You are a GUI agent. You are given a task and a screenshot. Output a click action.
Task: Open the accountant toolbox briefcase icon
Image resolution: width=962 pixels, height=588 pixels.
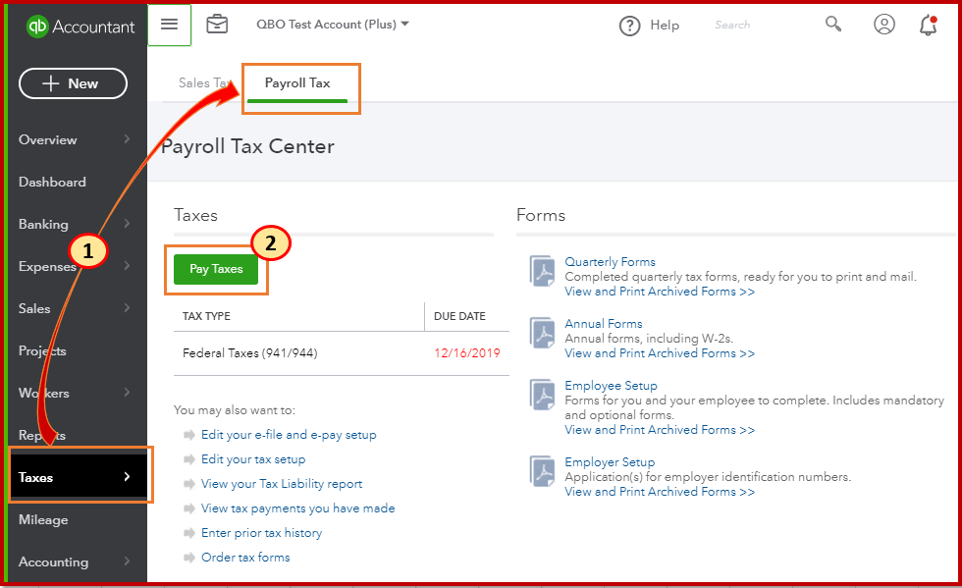point(217,25)
